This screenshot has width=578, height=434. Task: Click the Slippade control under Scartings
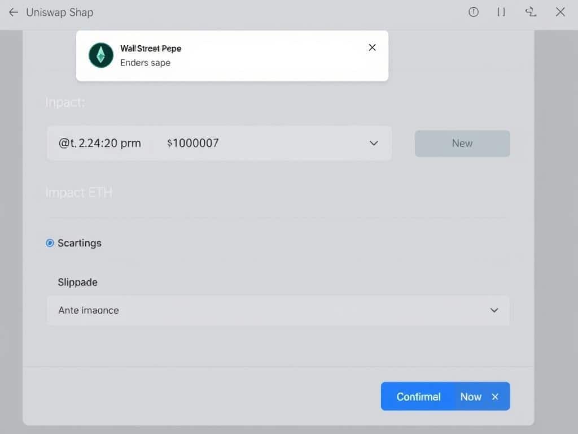77,282
